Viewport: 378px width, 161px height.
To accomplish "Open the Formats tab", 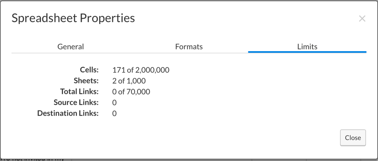I will click(x=189, y=47).
